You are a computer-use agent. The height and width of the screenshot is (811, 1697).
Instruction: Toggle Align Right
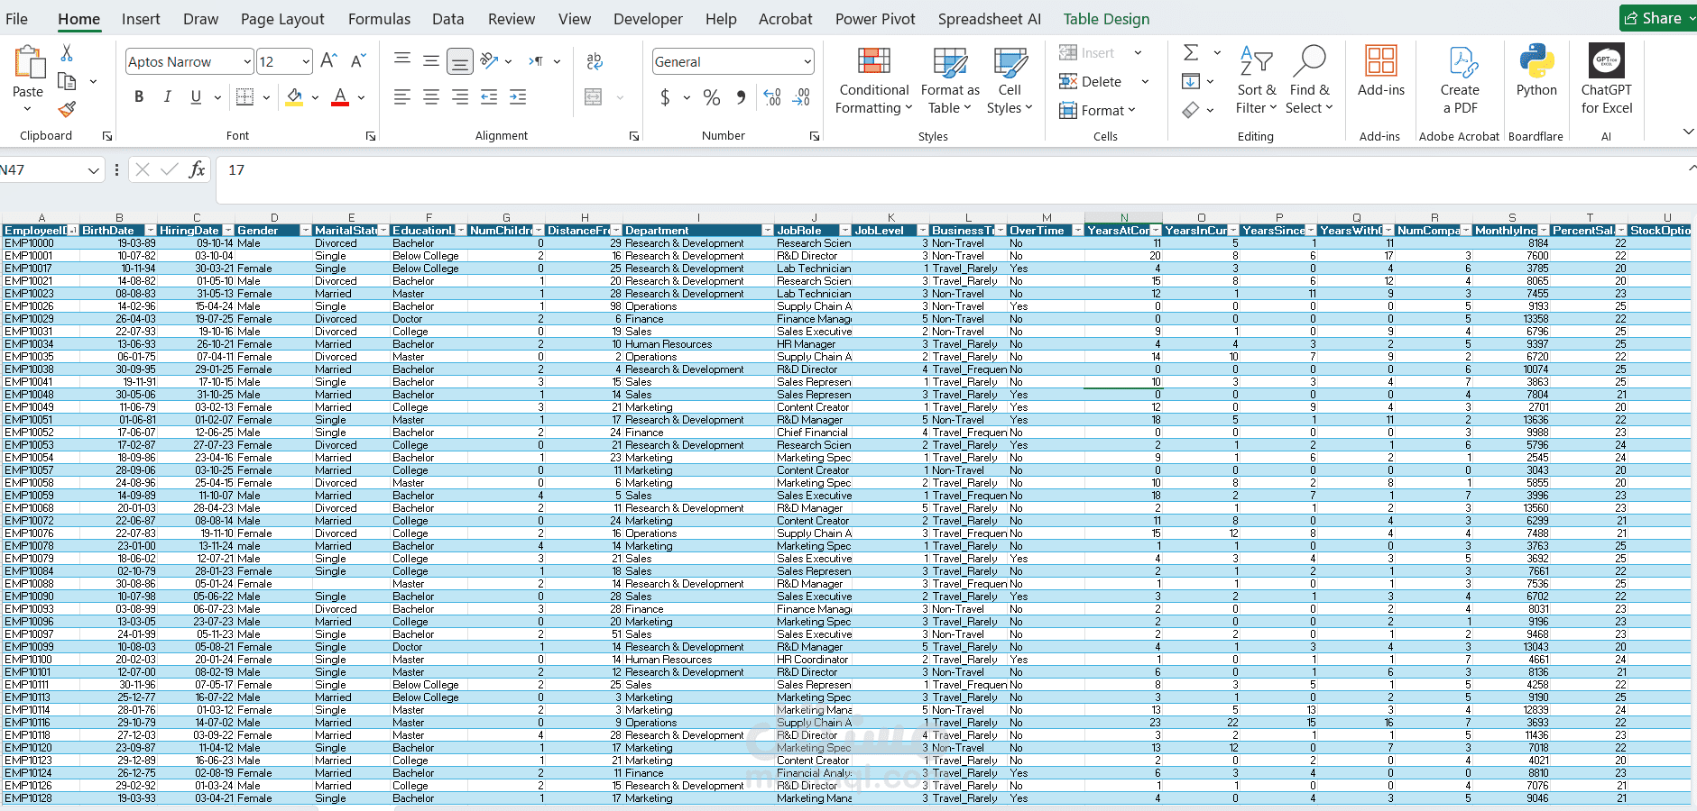[x=460, y=97]
